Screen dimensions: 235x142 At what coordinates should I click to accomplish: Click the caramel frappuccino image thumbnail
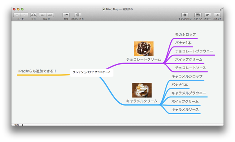point(142,90)
